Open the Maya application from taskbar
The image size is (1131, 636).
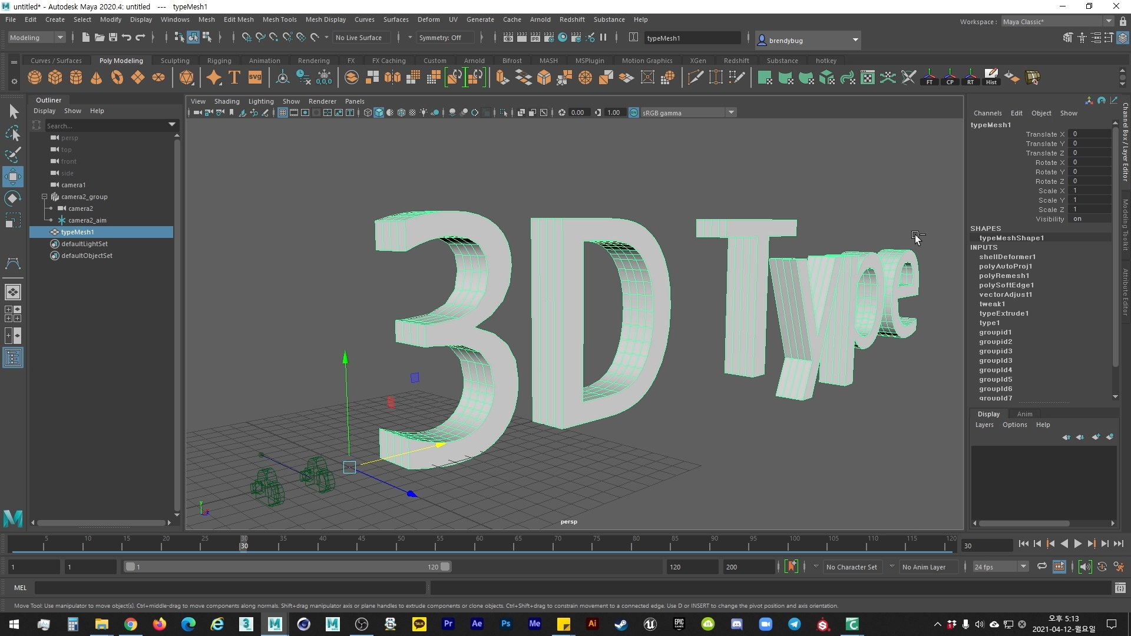coord(275,624)
